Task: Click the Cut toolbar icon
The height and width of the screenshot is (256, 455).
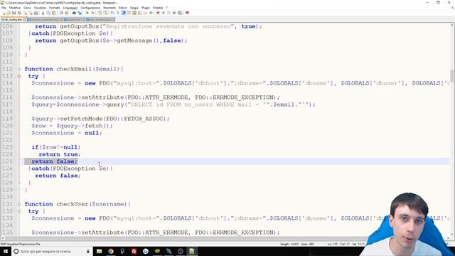Action: click(43, 13)
